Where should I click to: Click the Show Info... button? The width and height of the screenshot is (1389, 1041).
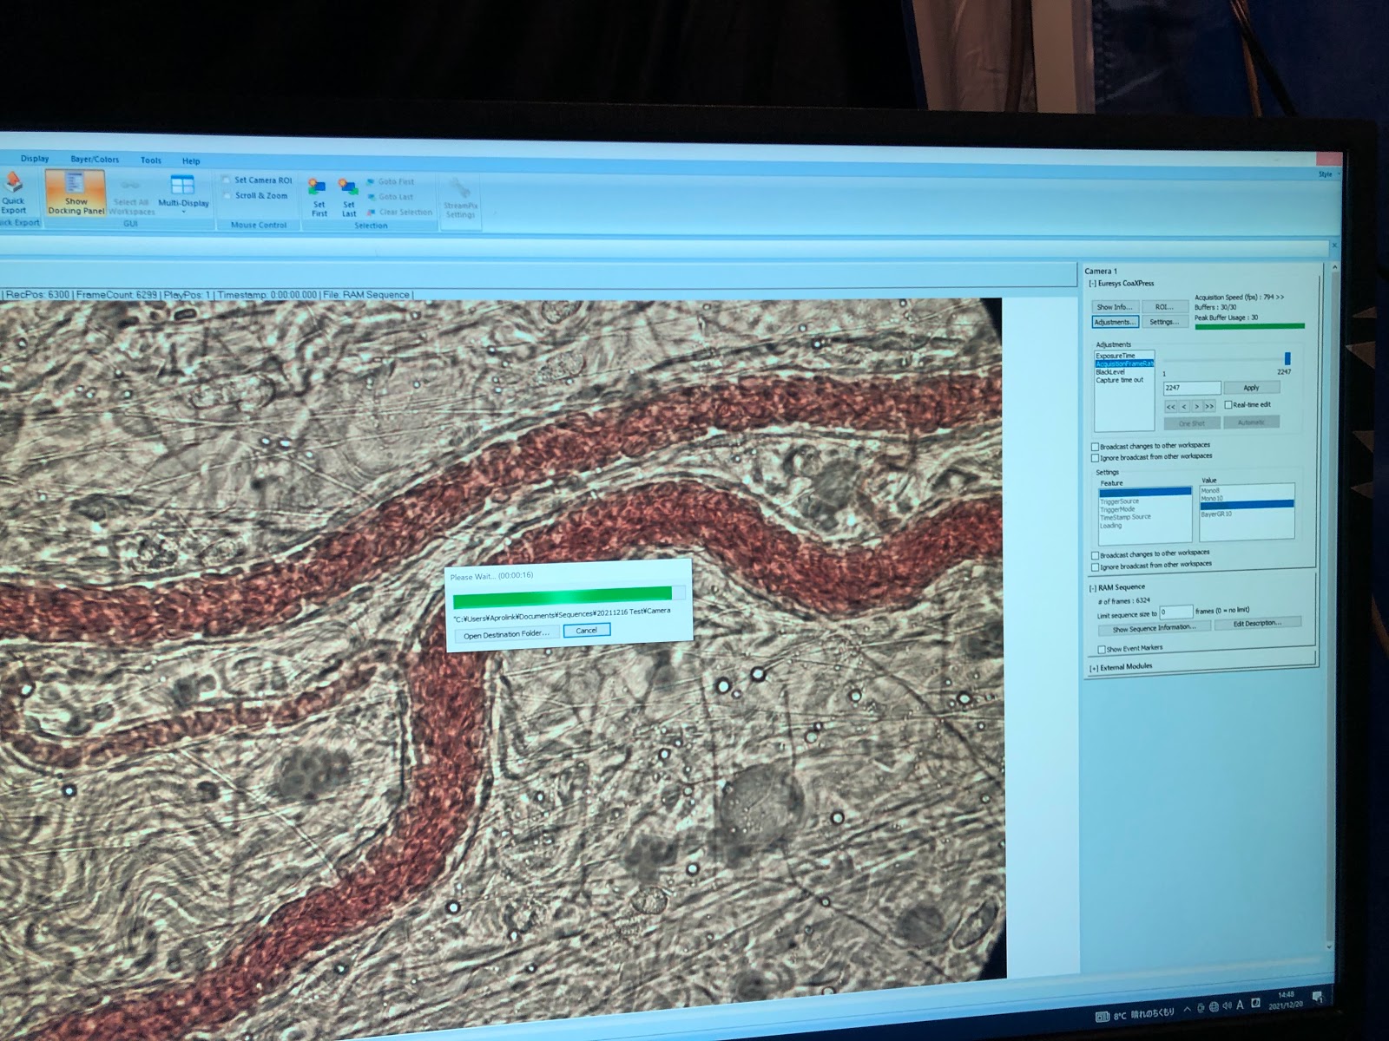pyautogui.click(x=1115, y=307)
